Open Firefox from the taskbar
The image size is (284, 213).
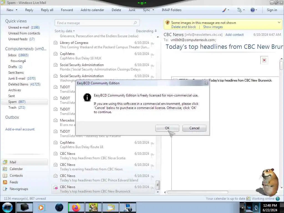tap(76, 207)
